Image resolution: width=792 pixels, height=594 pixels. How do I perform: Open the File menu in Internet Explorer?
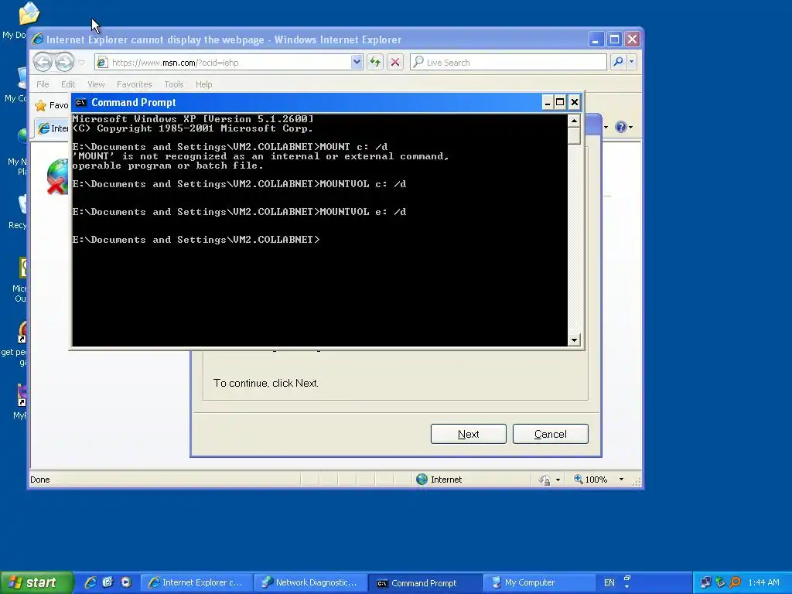43,84
